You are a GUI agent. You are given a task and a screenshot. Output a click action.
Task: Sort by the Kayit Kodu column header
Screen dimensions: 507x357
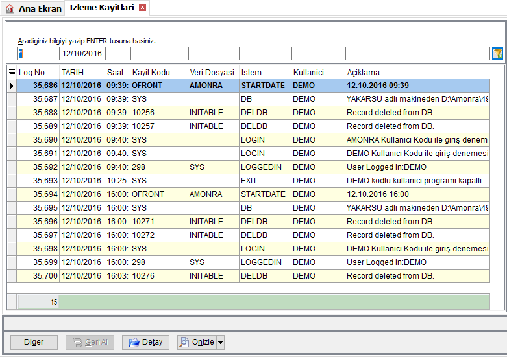[x=159, y=73]
